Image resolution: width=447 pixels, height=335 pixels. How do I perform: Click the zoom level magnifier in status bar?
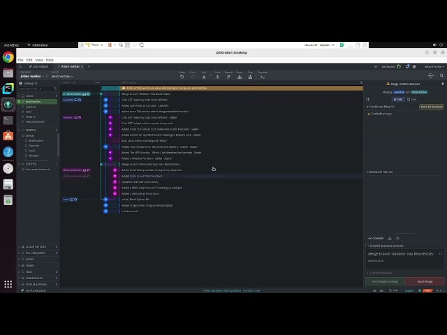pyautogui.click(x=390, y=290)
